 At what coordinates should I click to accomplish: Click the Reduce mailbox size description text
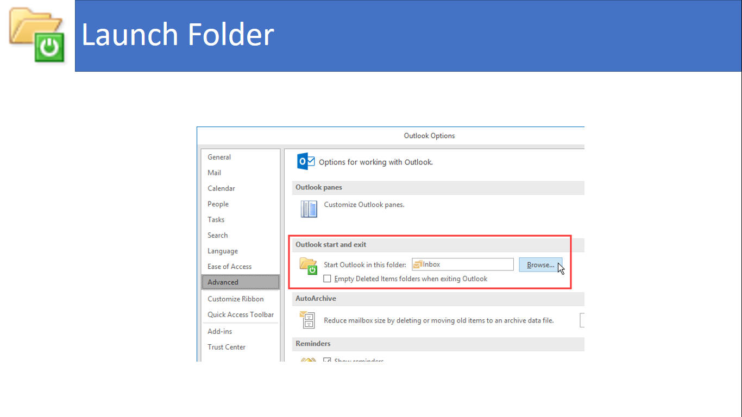(x=439, y=320)
